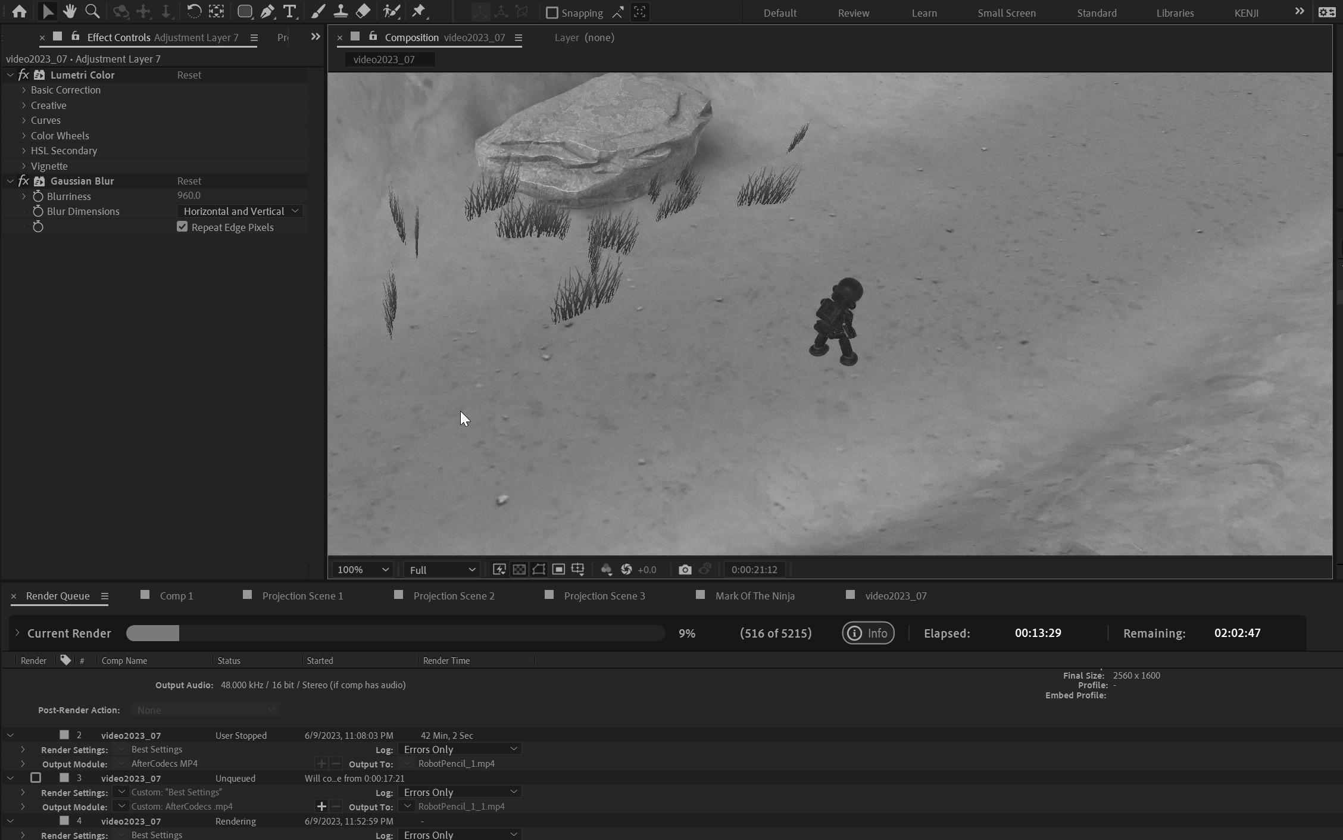Open the 100% magnification dropdown
Screen dimensions: 1343x840
point(363,570)
